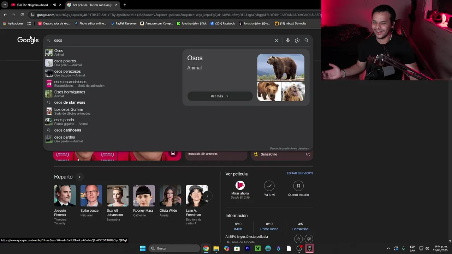This screenshot has height=254, width=452.
Task: Show more cast with the next arrow
Action: [208, 196]
